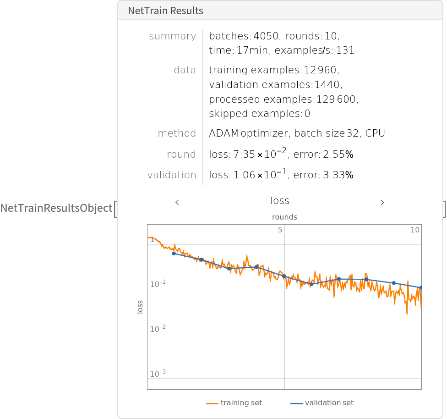Click the 'validation set' legend text
This screenshot has height=419, width=447.
point(329,403)
